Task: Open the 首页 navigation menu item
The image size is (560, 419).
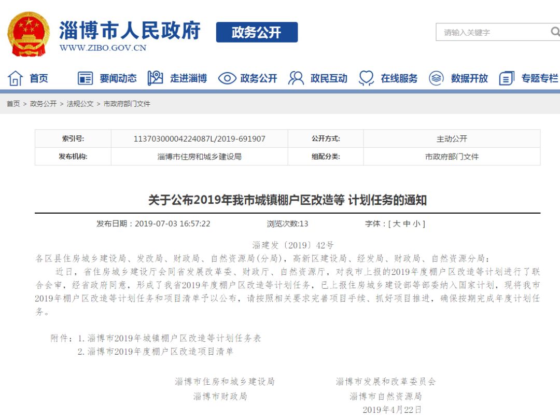Action: pos(38,78)
